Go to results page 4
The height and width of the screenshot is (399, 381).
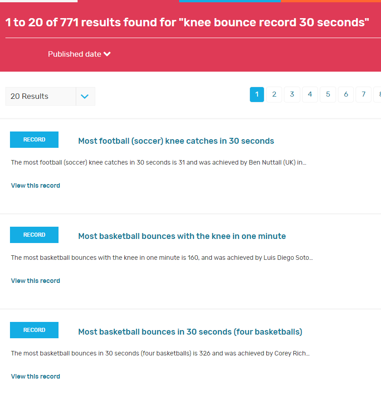310,94
